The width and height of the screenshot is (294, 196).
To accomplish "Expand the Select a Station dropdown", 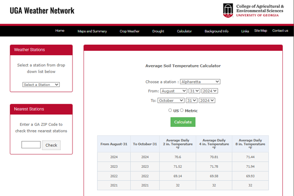I will pos(41,85).
